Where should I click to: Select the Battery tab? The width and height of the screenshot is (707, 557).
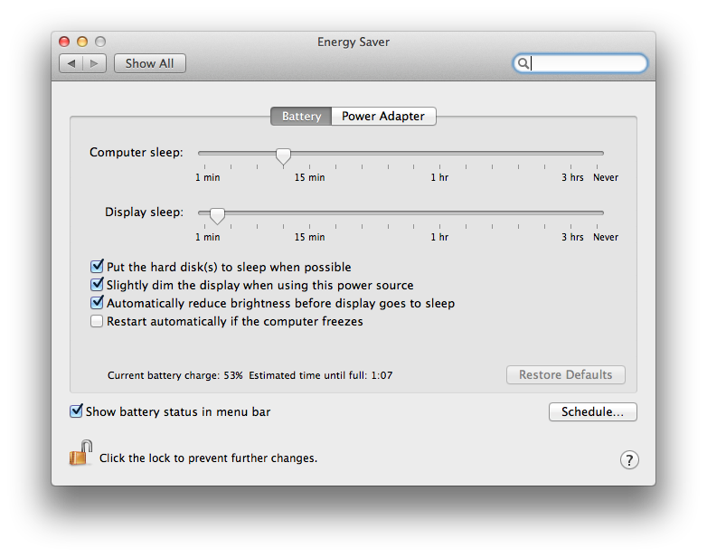point(301,117)
